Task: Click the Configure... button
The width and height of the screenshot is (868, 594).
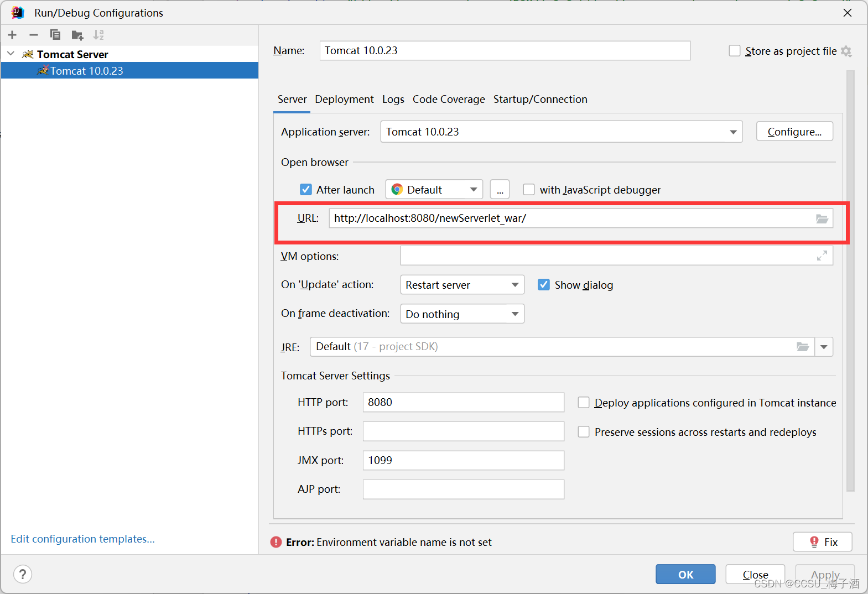Action: coord(794,132)
